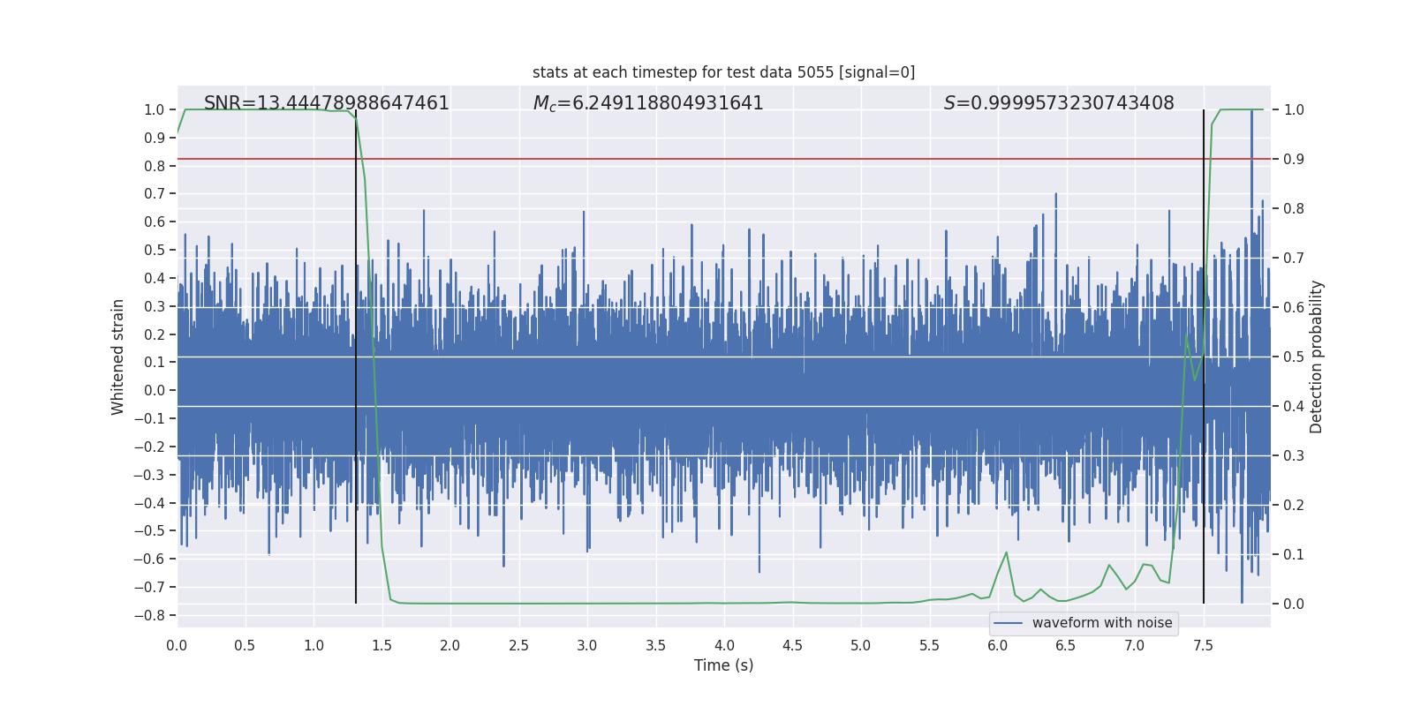This screenshot has width=1413, height=706.
Task: Click the plot title about test data 5055
Action: pos(723,72)
